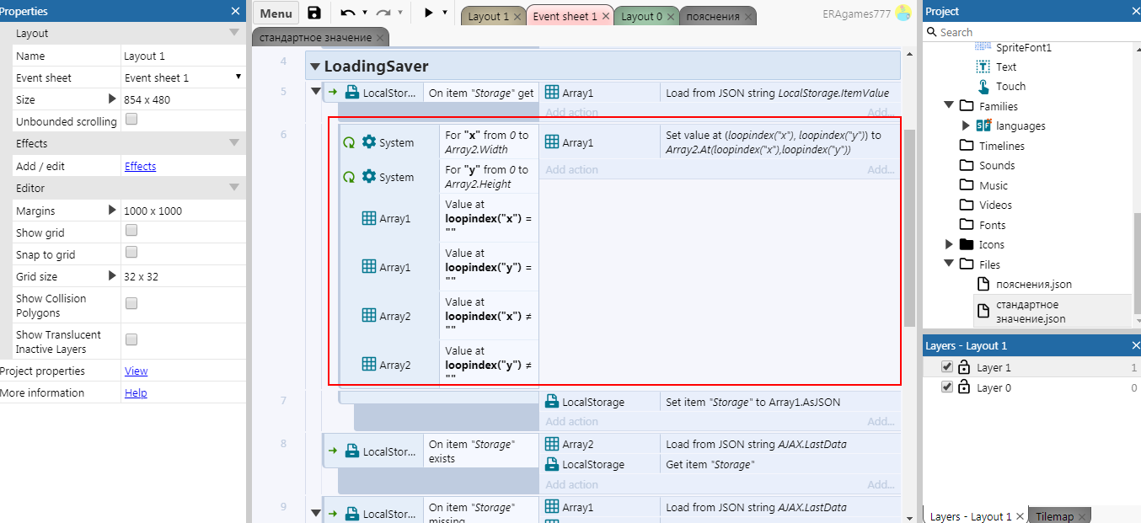Close the Event sheet 1 tab
This screenshot has width=1141, height=523.
coord(605,16)
